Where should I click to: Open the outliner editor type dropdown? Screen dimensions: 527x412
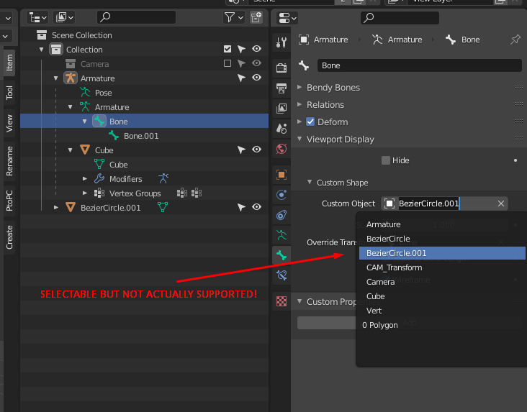point(37,17)
